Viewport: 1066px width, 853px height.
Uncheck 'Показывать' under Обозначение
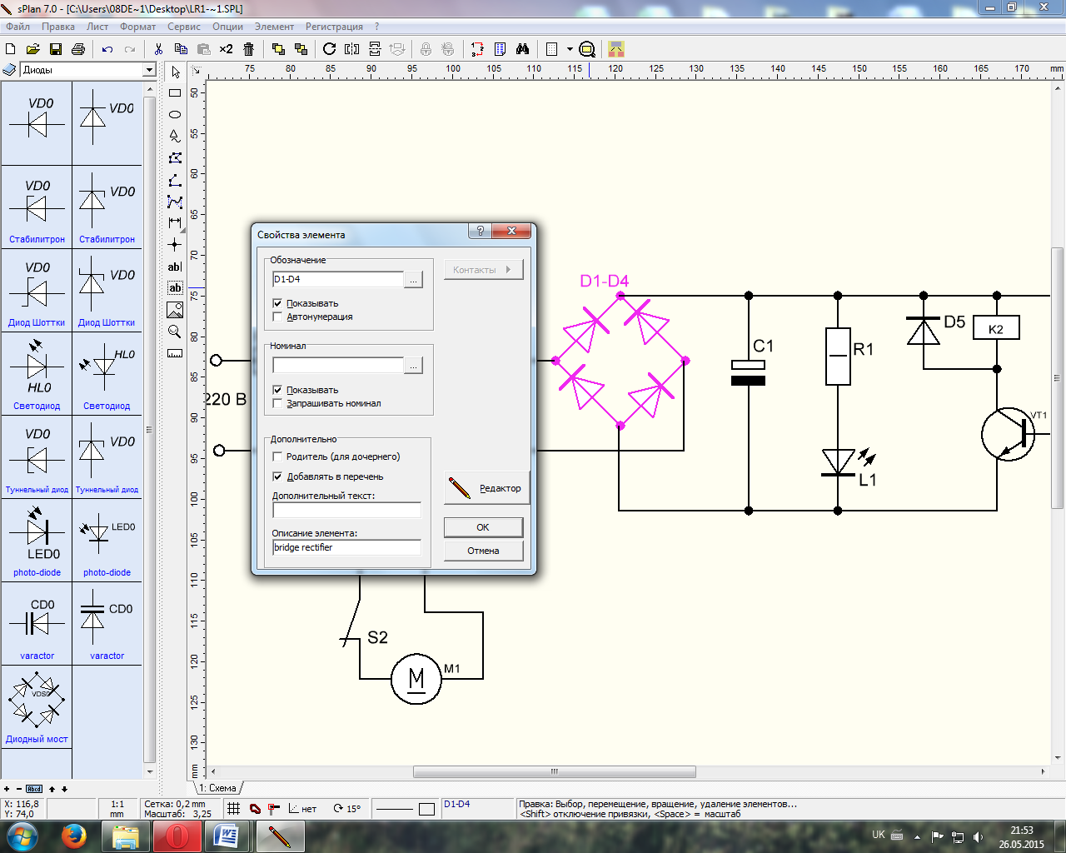(x=277, y=303)
